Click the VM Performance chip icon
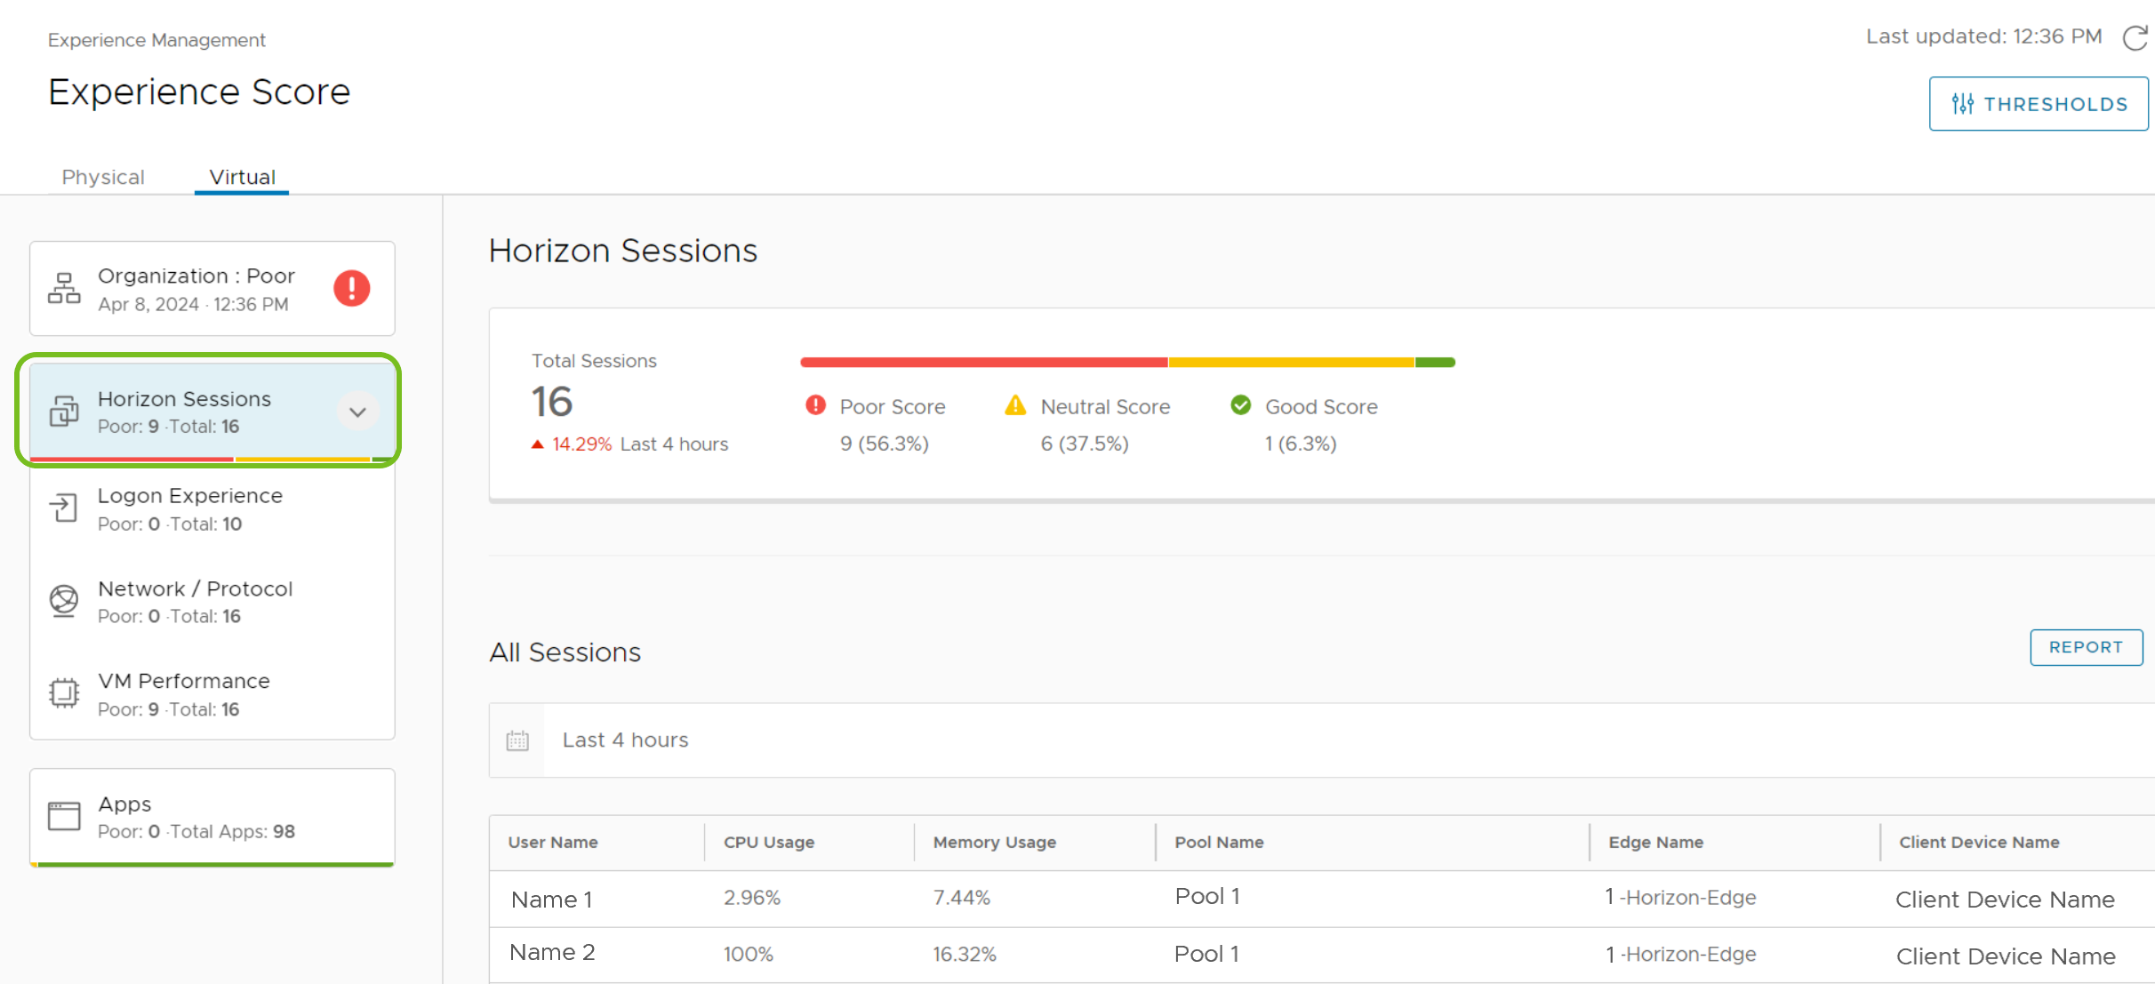 [64, 693]
